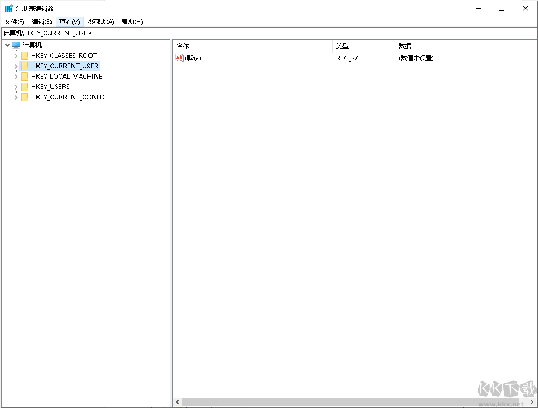Expand the HKEY_CLASSES_ROOT tree node
Viewport: 538px width, 408px height.
pyautogui.click(x=15, y=55)
